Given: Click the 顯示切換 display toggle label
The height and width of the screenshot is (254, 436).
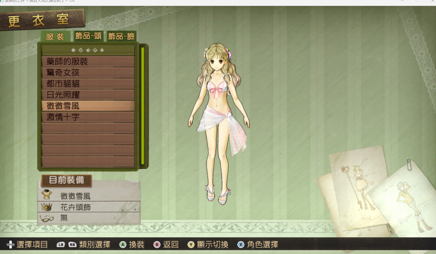Looking at the screenshot, I should click(x=212, y=244).
